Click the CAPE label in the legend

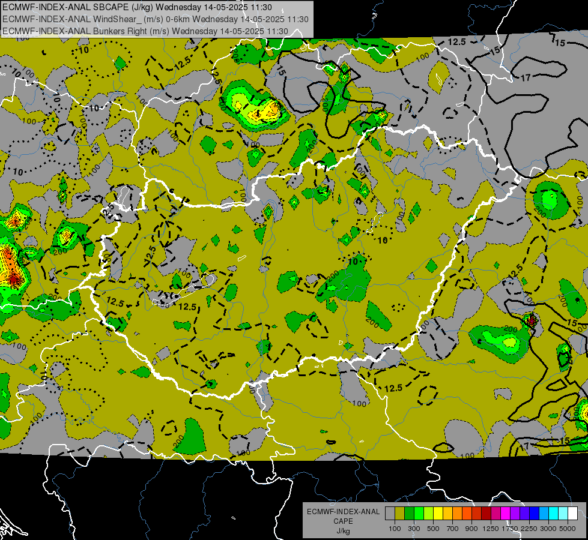[343, 521]
